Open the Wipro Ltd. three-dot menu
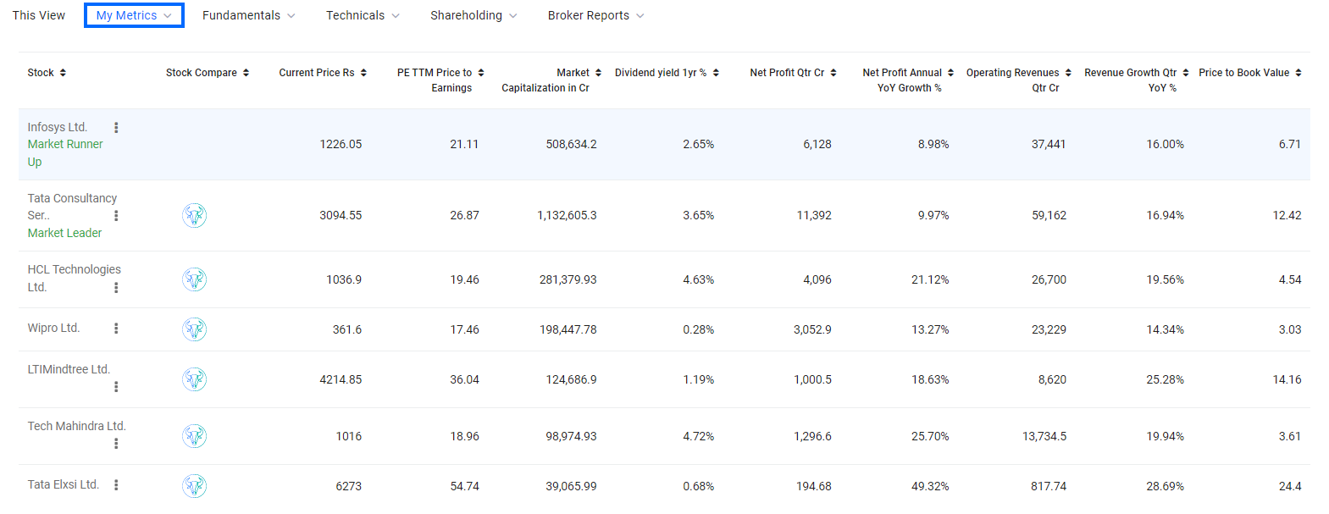Viewport: 1329px width, 514px height. coord(116,329)
